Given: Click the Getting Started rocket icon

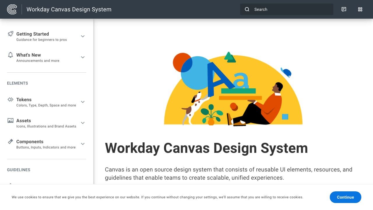Looking at the screenshot, I should [x=11, y=34].
